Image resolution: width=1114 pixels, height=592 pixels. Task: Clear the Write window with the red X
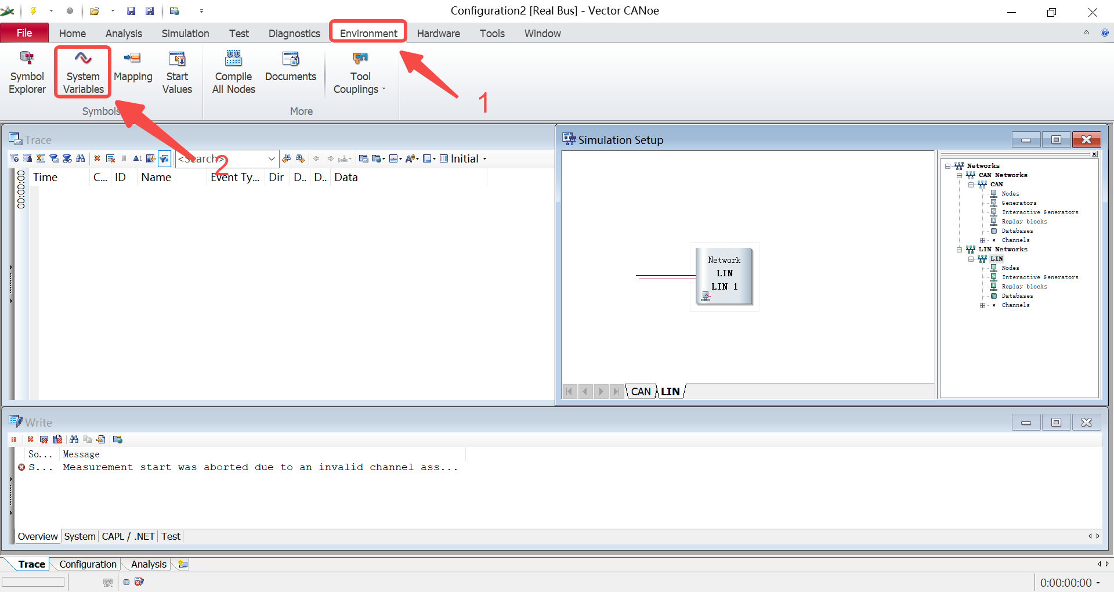[30, 439]
